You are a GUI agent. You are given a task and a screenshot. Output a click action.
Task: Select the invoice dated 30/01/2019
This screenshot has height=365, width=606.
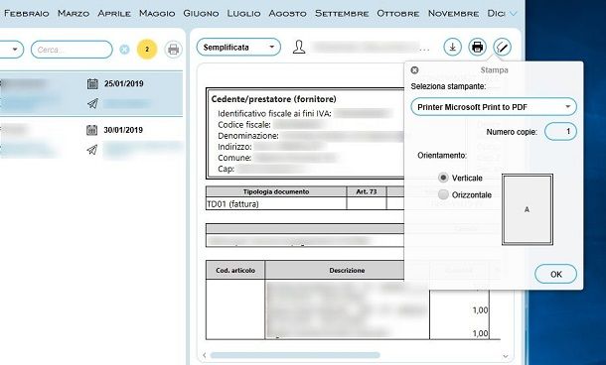(x=91, y=140)
